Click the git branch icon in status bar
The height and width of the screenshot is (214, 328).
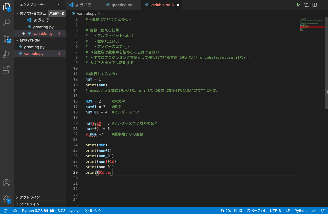click(6, 211)
